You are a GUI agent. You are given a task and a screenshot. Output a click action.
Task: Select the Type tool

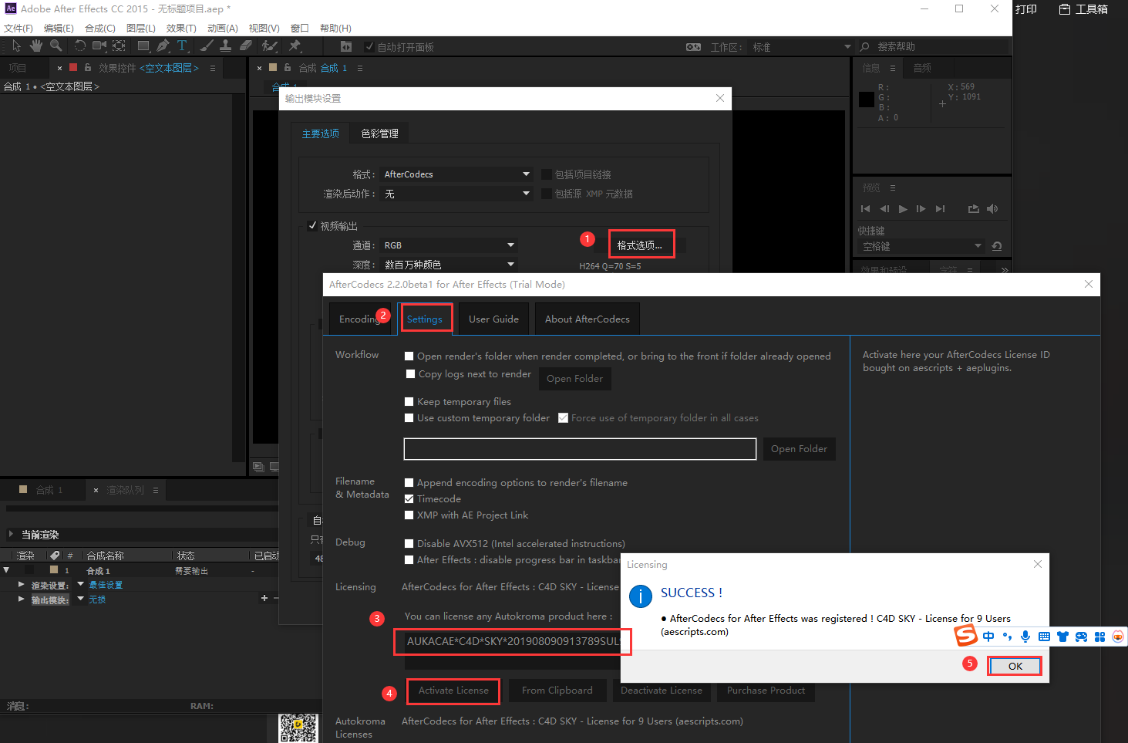(182, 46)
